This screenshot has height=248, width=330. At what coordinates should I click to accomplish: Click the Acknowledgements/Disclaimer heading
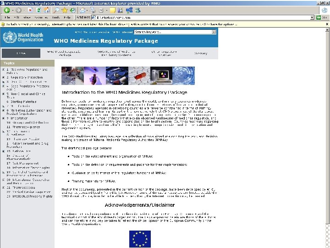click(140, 205)
